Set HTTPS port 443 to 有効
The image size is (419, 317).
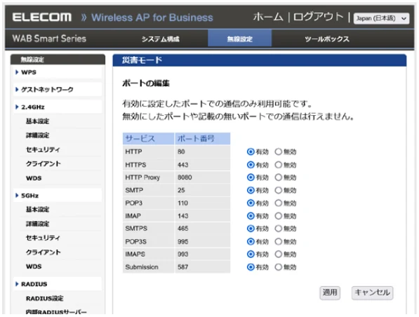[251, 165]
